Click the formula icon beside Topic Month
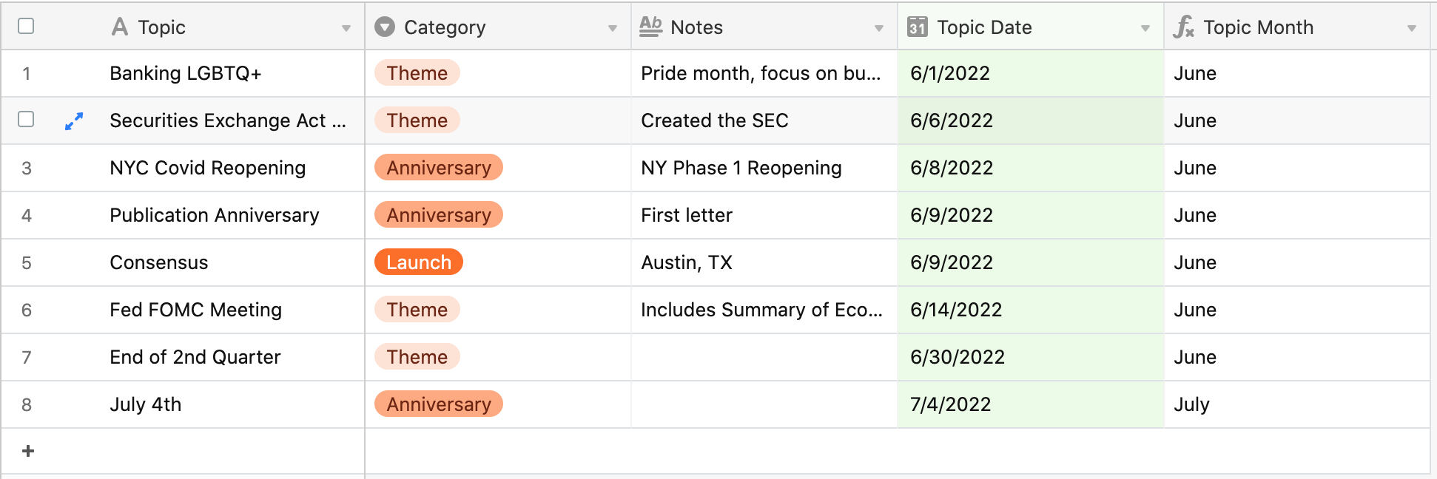This screenshot has height=479, width=1437. pos(1183,27)
